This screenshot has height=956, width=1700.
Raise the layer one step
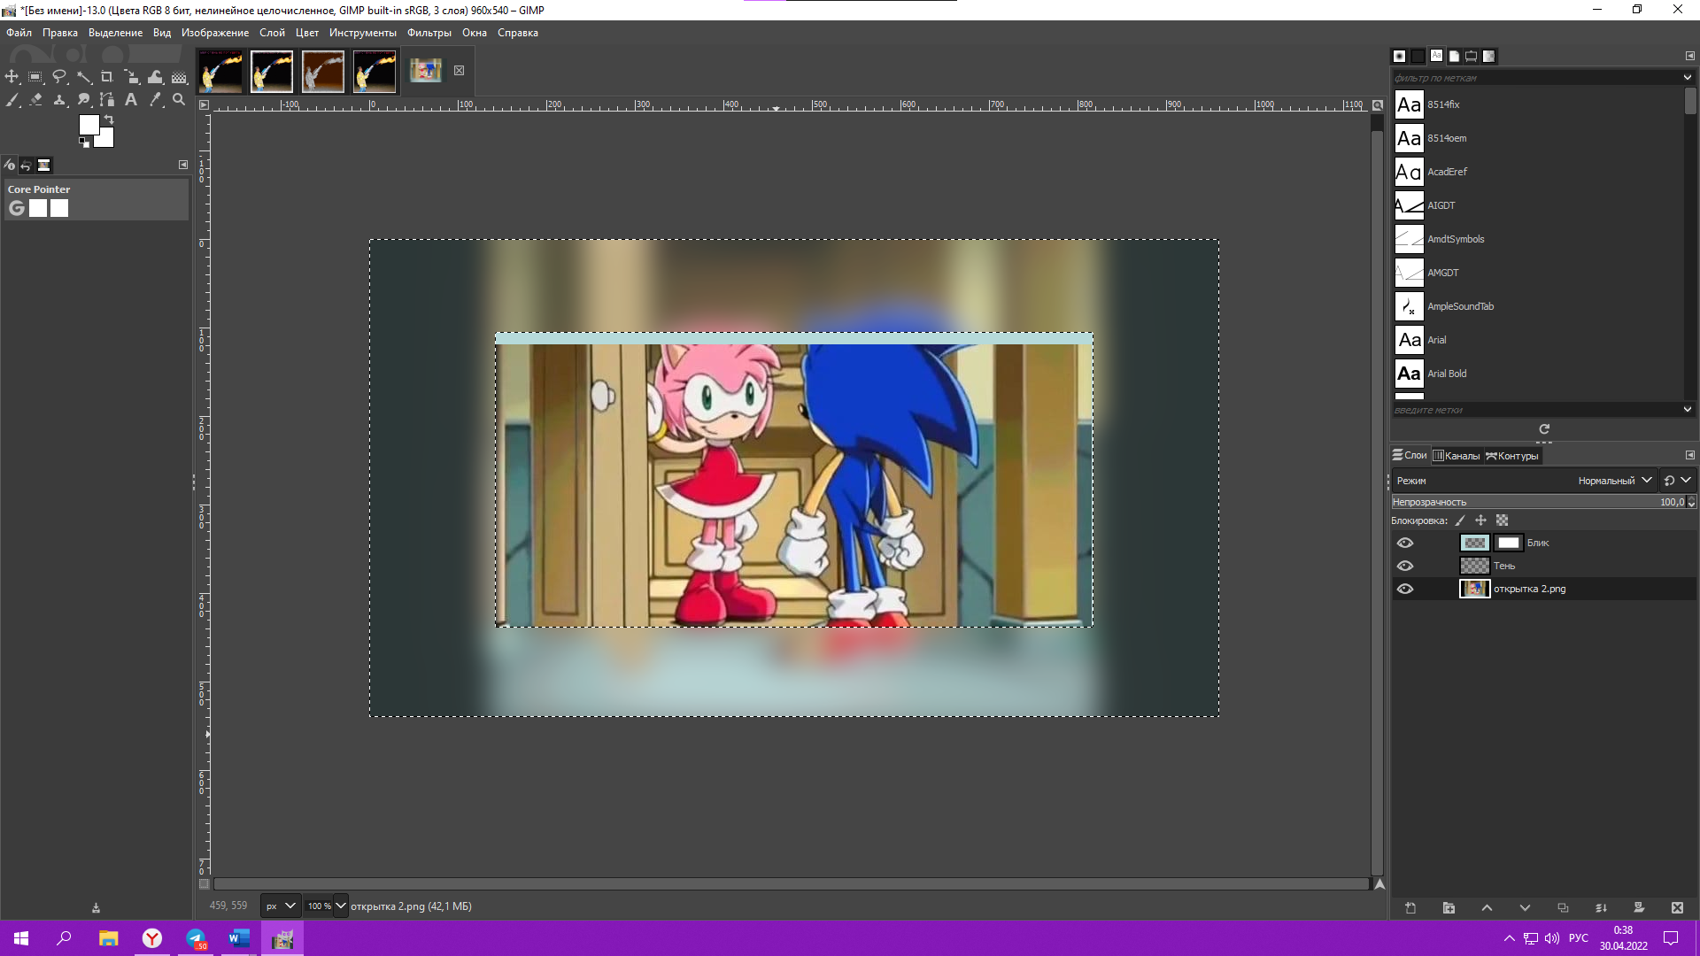click(1487, 908)
